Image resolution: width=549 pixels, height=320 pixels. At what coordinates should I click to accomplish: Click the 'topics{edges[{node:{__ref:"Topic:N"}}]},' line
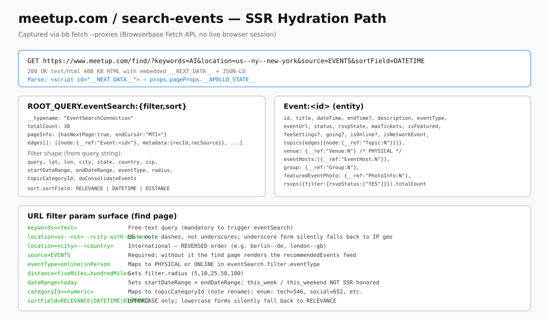click(344, 143)
